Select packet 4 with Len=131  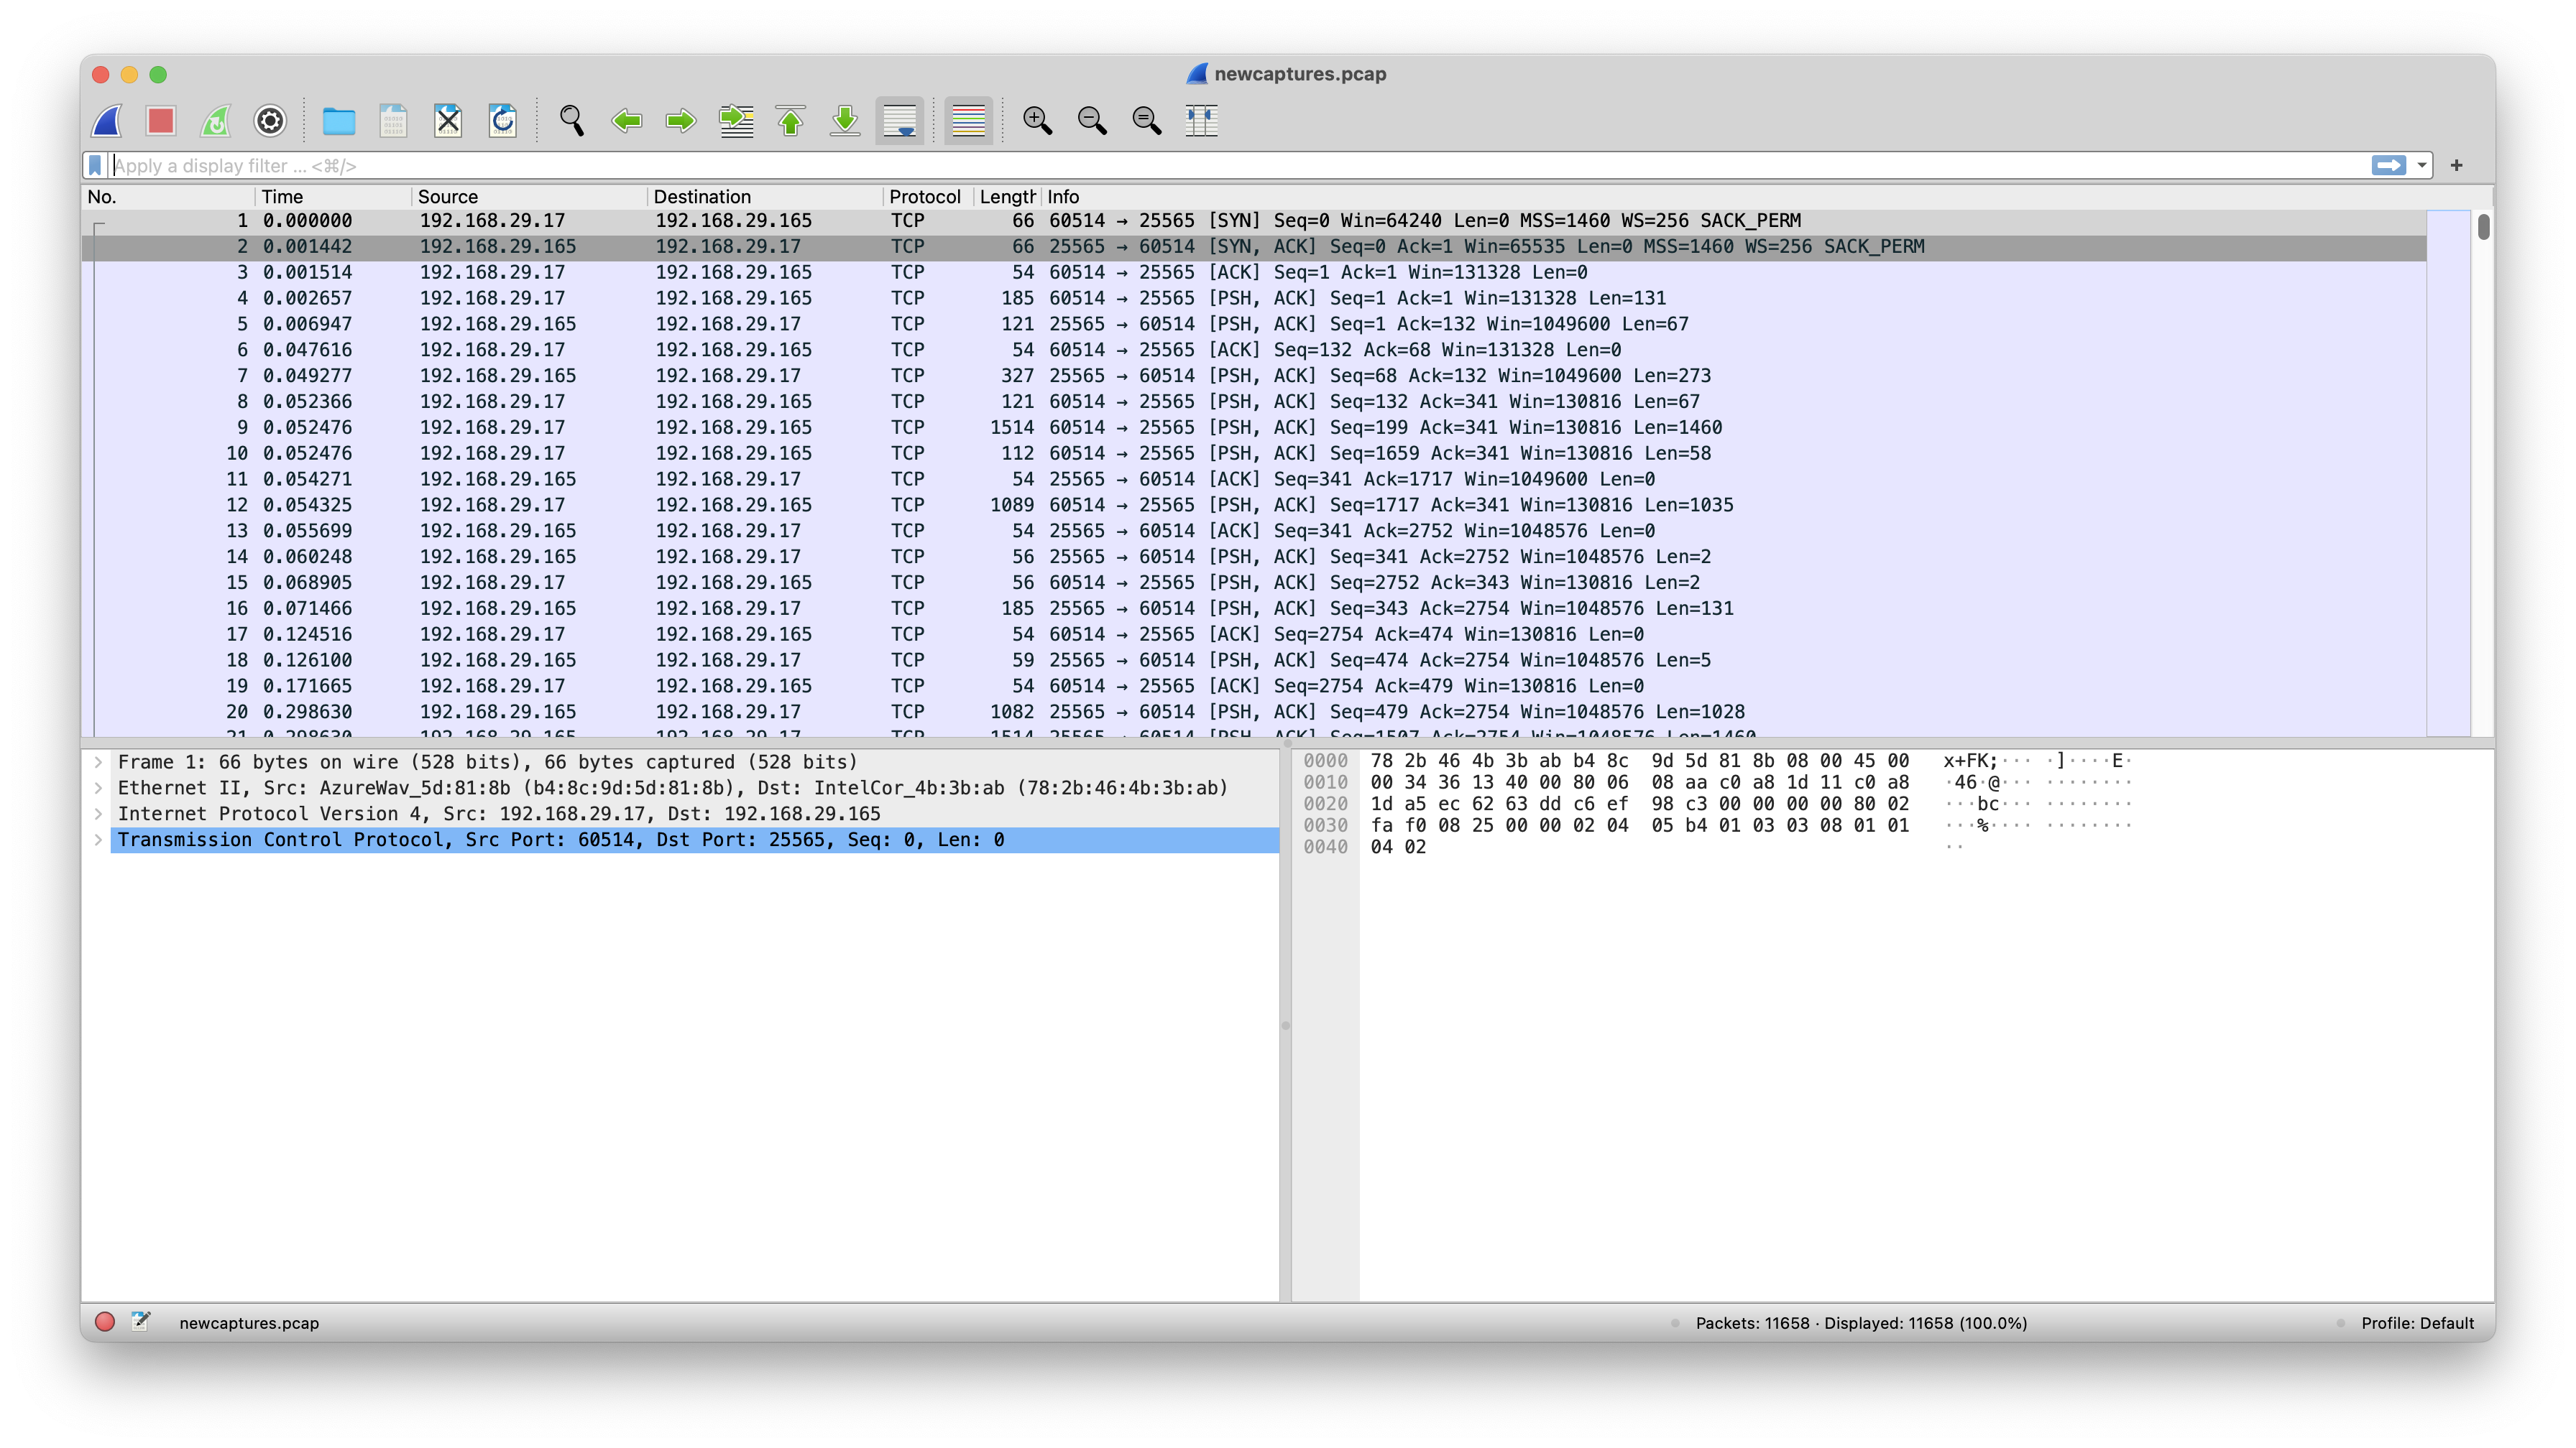(x=1254, y=298)
